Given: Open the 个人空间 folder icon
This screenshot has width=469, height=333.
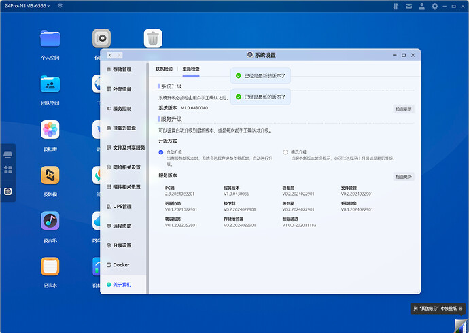Looking at the screenshot, I should (50, 39).
